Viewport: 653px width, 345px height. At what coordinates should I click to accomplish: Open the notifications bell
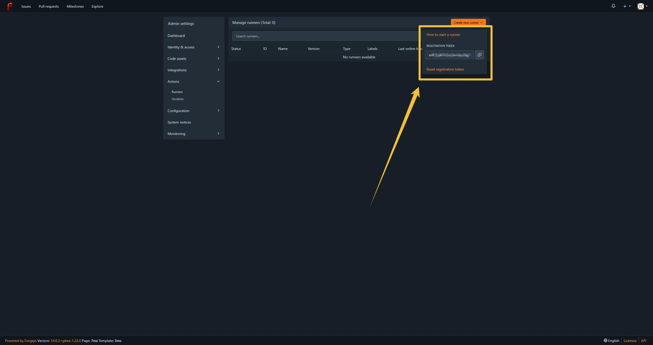(613, 6)
